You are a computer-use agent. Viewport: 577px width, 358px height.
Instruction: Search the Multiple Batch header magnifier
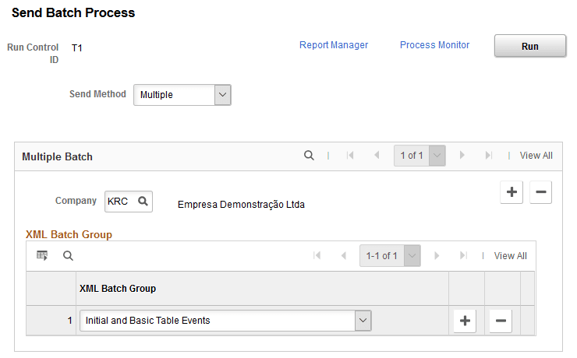pyautogui.click(x=309, y=156)
